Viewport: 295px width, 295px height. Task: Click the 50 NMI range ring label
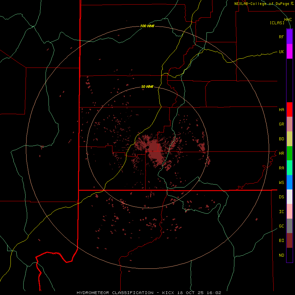pos(147,87)
